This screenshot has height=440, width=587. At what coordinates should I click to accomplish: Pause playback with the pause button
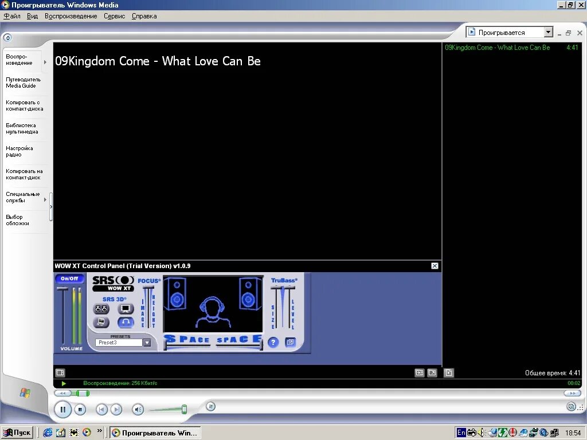63,409
